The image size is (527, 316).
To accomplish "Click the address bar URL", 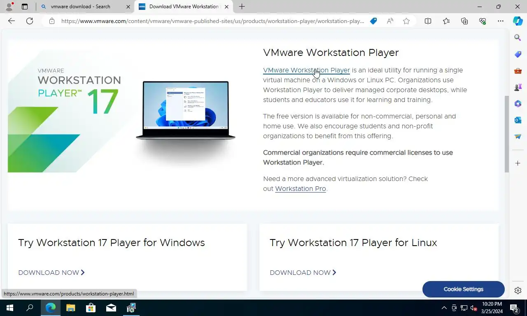I will coord(213,21).
